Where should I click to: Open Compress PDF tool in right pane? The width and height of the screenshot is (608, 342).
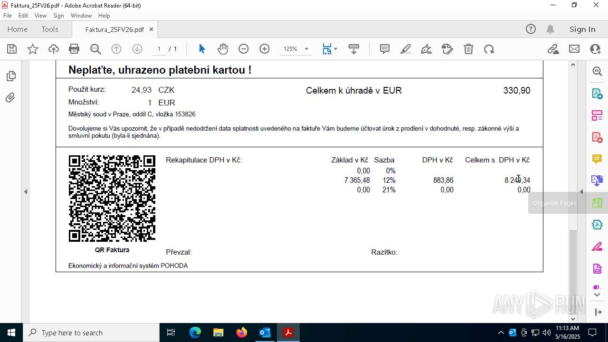coord(597,225)
